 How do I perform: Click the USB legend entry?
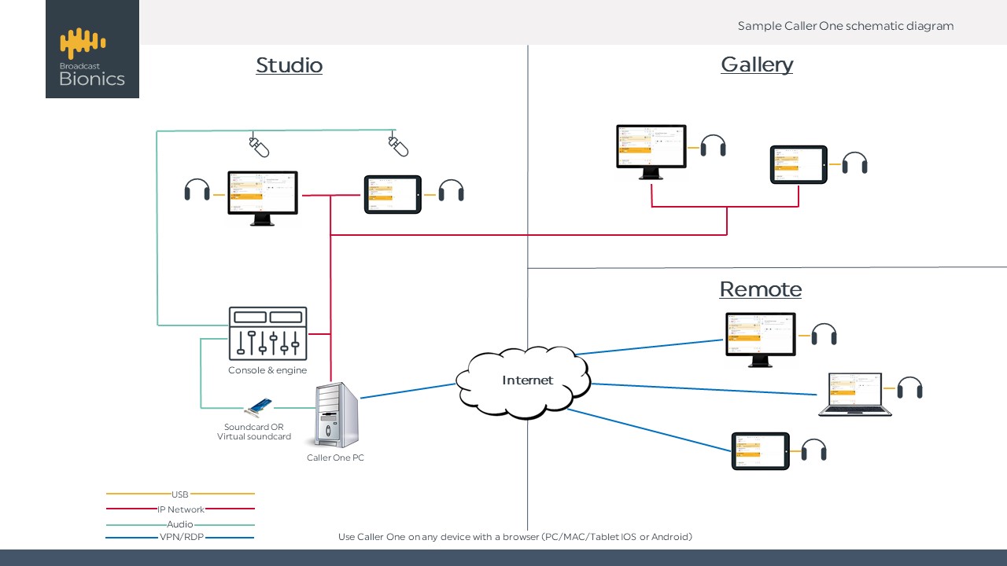tap(180, 494)
